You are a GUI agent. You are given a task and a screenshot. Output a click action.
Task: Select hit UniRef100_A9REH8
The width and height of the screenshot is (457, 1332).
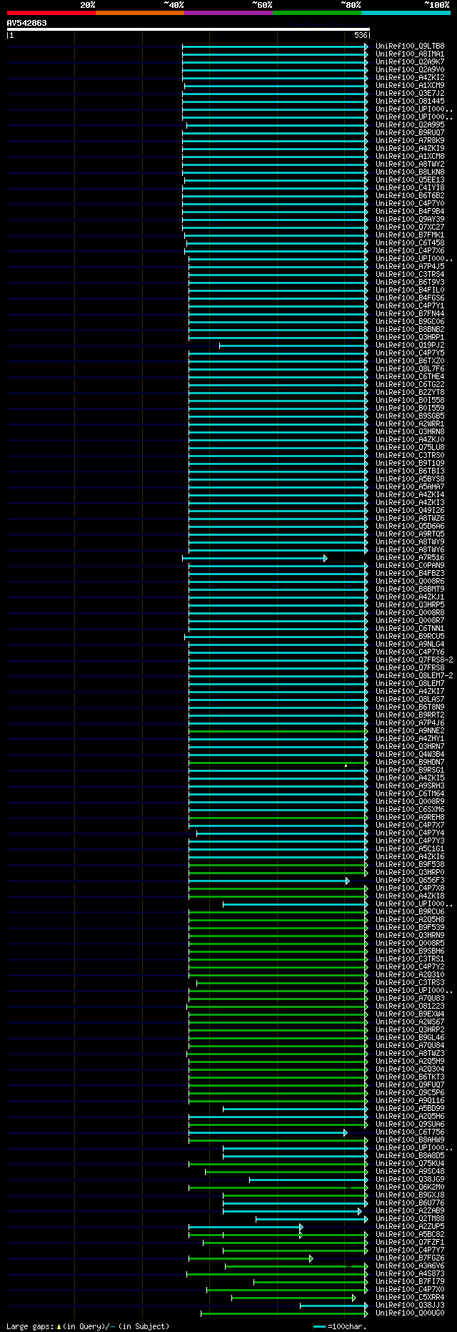click(x=410, y=818)
